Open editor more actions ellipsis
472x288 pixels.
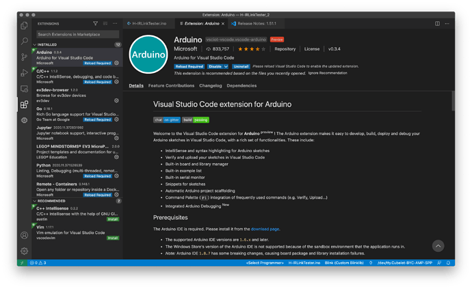447,23
